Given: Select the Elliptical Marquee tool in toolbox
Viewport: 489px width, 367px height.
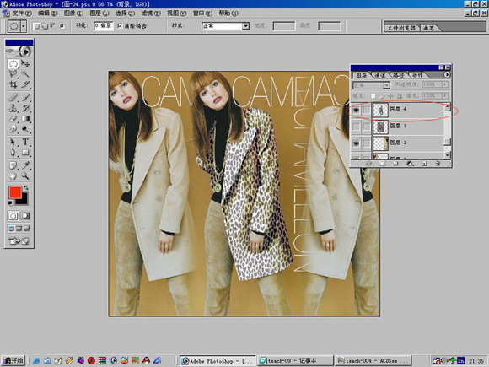Looking at the screenshot, I should pos(13,64).
